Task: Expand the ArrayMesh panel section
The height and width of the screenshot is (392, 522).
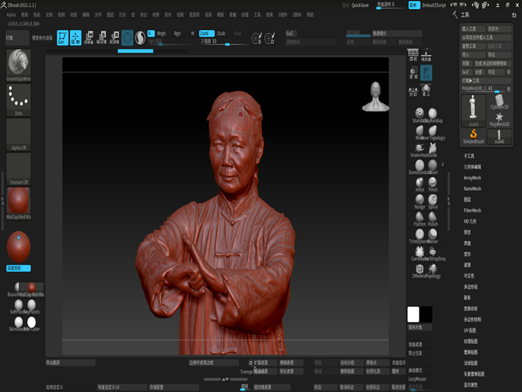Action: (x=472, y=178)
